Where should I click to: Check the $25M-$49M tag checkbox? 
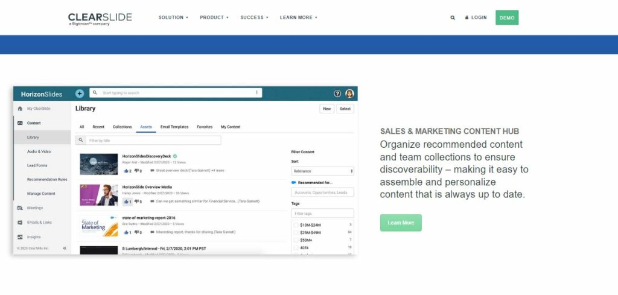click(x=296, y=233)
